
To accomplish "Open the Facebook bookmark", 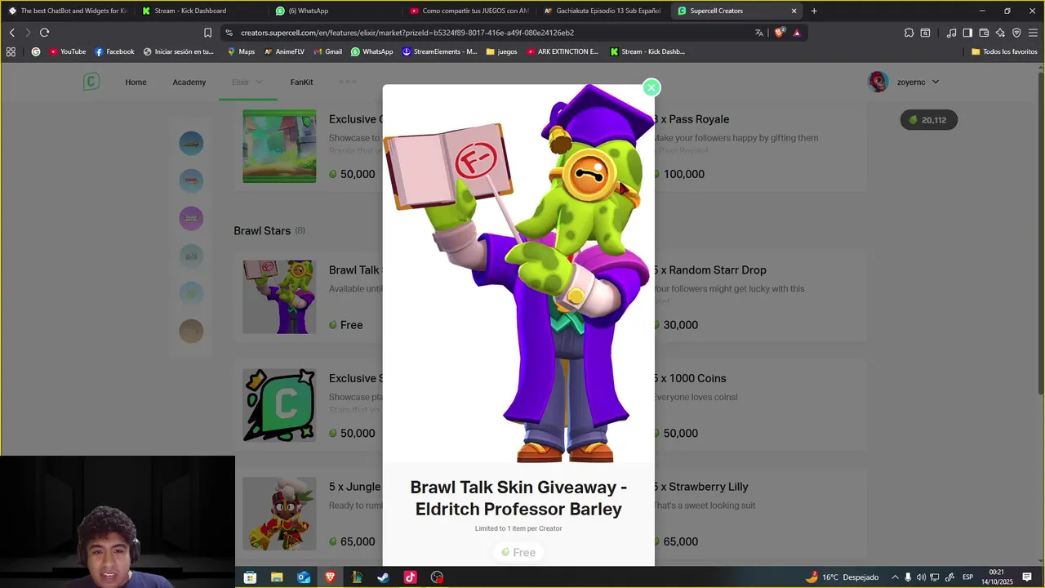I will [x=114, y=51].
